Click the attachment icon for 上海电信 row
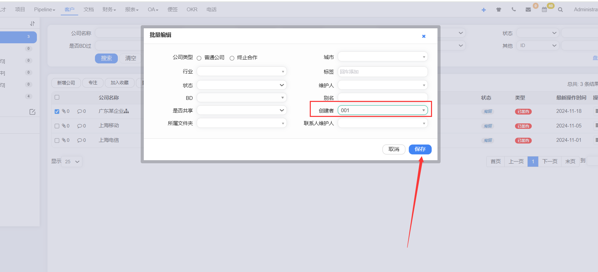The height and width of the screenshot is (272, 598). coord(64,140)
